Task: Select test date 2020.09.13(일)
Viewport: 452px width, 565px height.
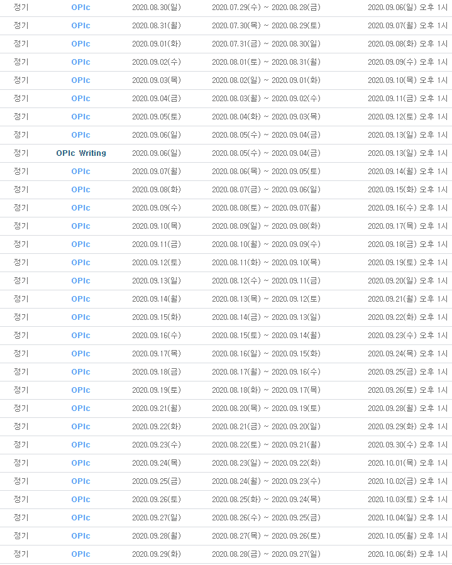Action: tap(157, 281)
